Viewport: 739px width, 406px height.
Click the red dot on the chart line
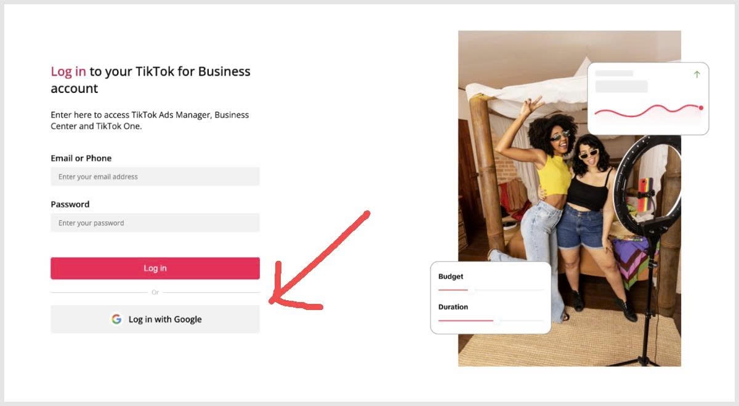tap(701, 108)
